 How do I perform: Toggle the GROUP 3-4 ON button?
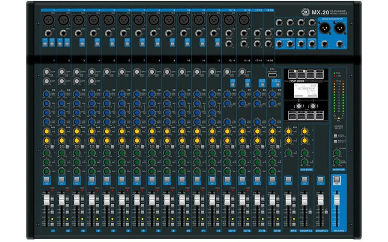(x=321, y=180)
